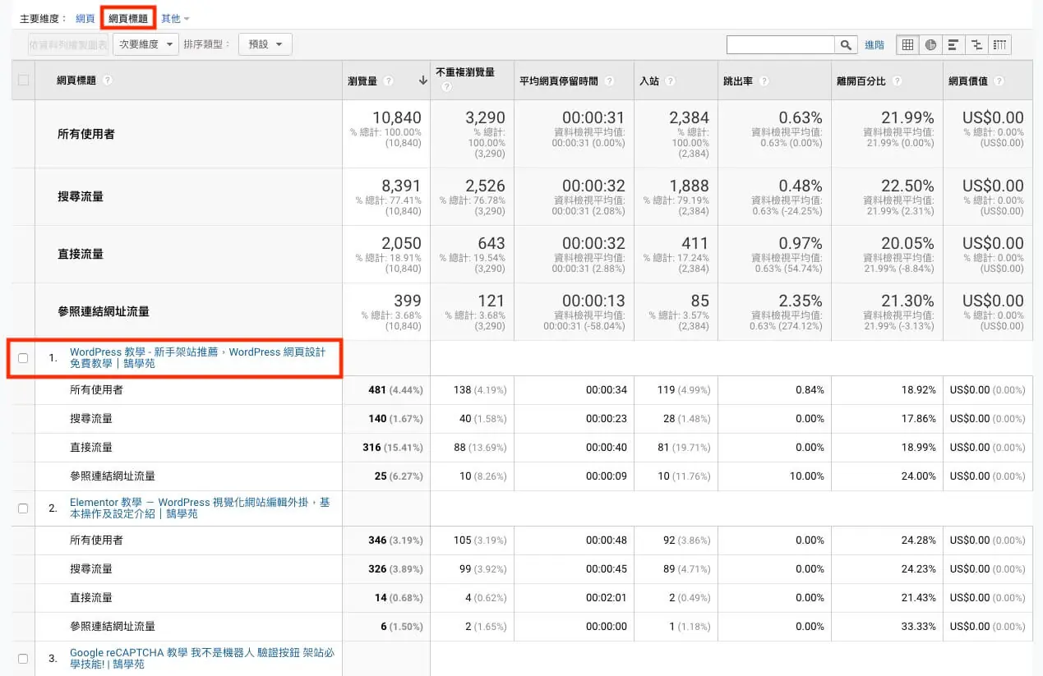This screenshot has height=676, width=1043.
Task: Click the 直接流量 summary segment row label
Action: (x=81, y=254)
